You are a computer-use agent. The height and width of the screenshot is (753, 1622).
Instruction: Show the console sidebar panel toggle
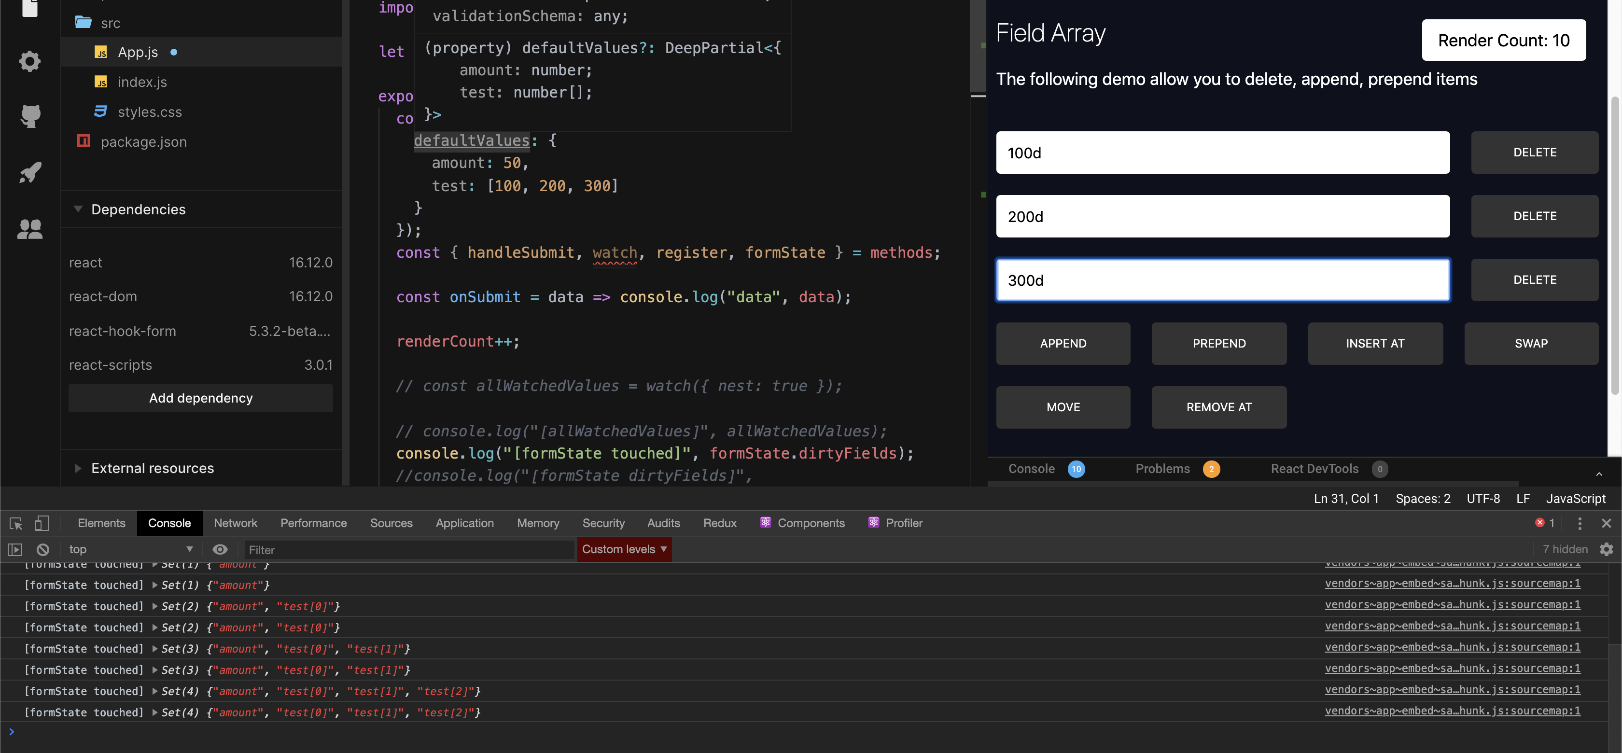(15, 550)
